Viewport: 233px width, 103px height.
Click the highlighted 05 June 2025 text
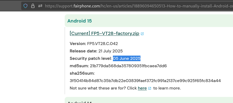pos(127,59)
